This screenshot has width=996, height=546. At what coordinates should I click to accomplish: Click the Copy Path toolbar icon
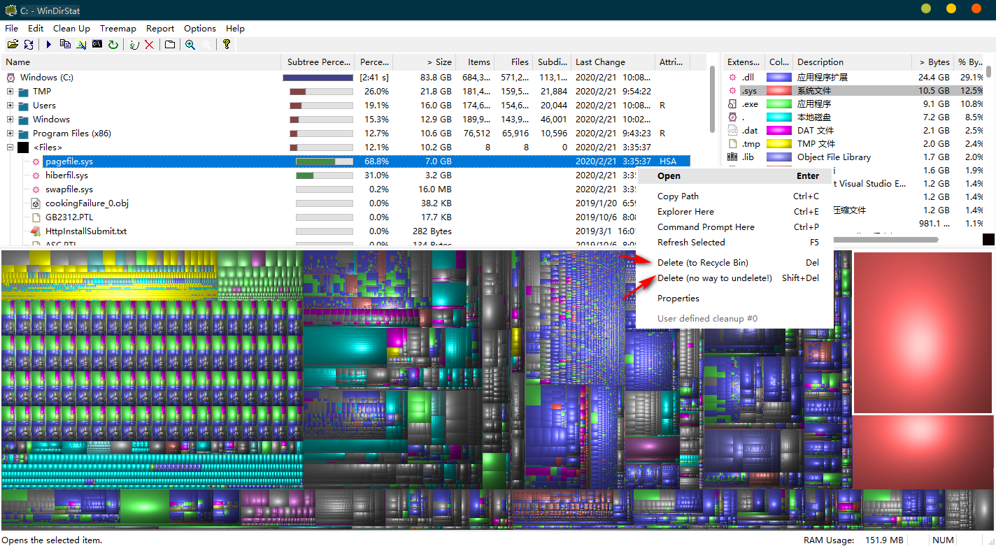[x=65, y=45]
